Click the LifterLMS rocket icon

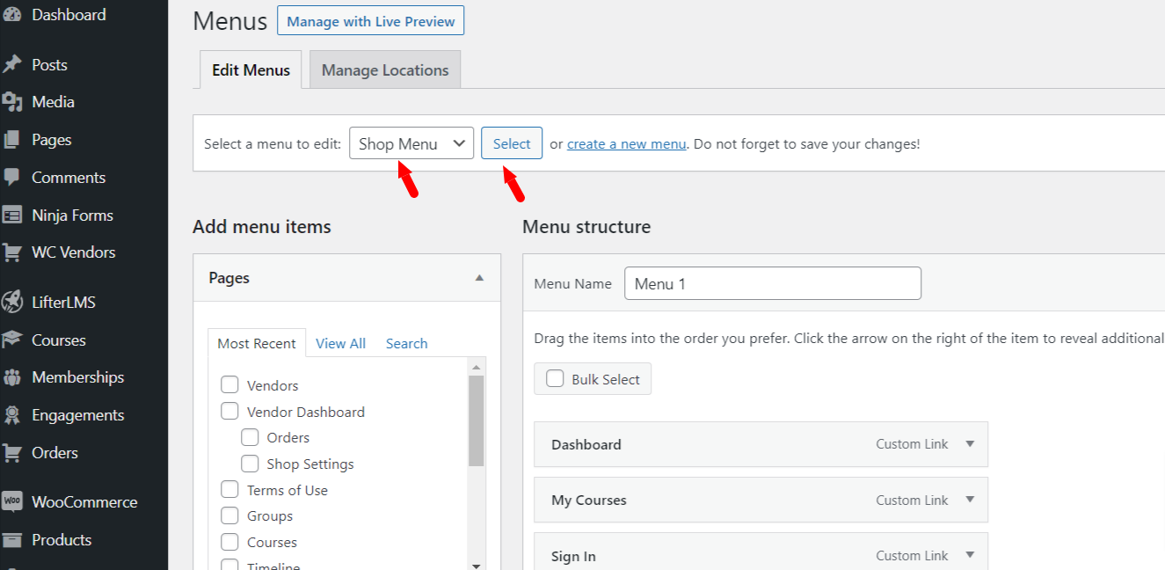point(12,303)
